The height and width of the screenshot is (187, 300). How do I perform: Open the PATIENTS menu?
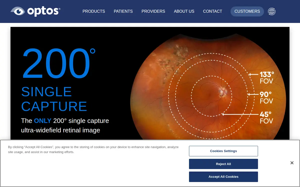123,11
